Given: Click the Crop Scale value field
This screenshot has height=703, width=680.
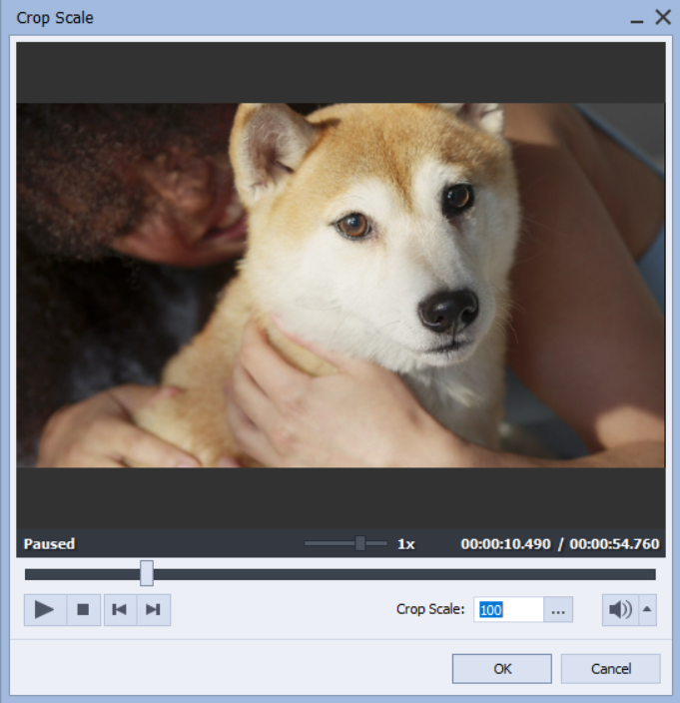Looking at the screenshot, I should (508, 610).
